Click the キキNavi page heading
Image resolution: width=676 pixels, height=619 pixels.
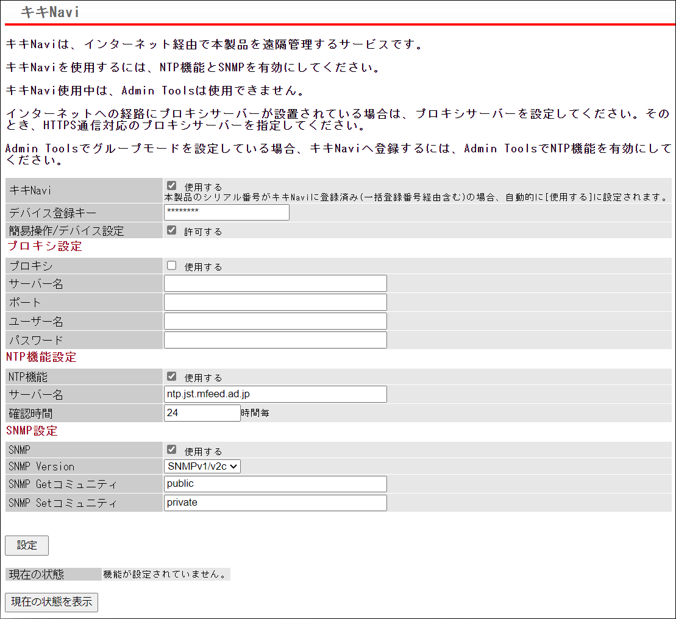click(x=49, y=12)
